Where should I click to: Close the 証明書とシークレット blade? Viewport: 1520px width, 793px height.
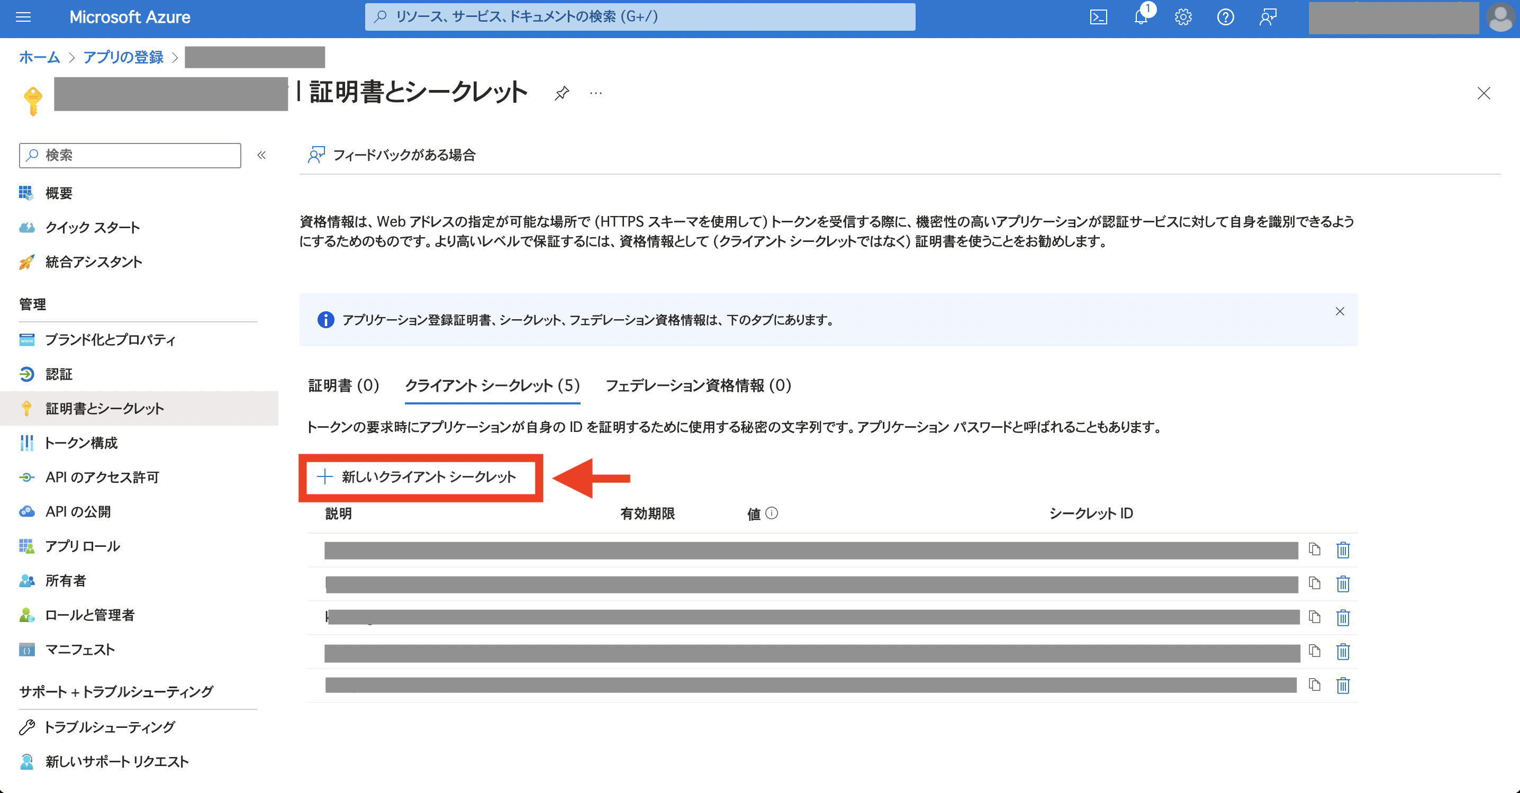(1483, 93)
